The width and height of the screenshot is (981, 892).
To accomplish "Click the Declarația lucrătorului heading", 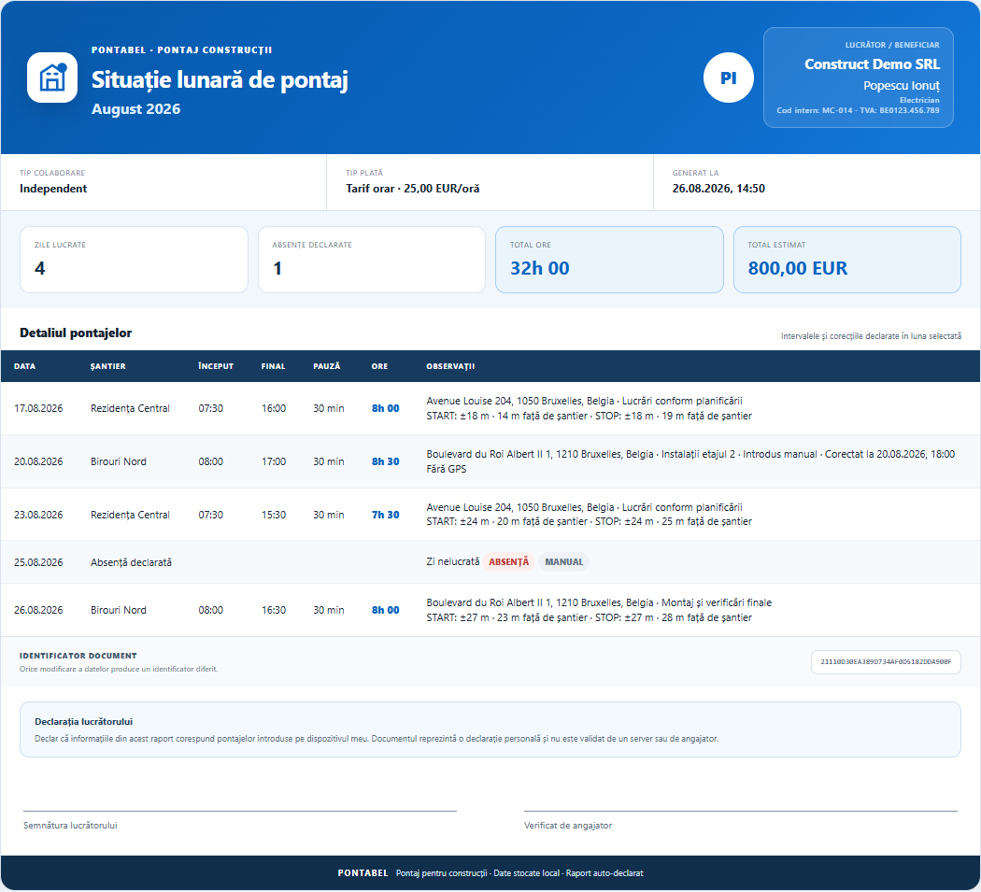I will (84, 722).
